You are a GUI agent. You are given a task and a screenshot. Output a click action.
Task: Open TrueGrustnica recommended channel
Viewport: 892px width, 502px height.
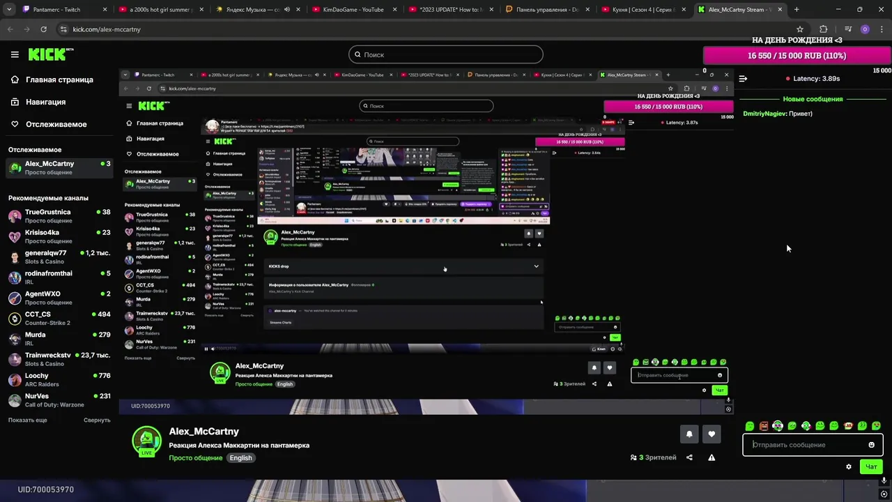(59, 216)
